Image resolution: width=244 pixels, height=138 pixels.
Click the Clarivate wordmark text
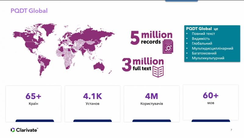[x=27, y=130]
